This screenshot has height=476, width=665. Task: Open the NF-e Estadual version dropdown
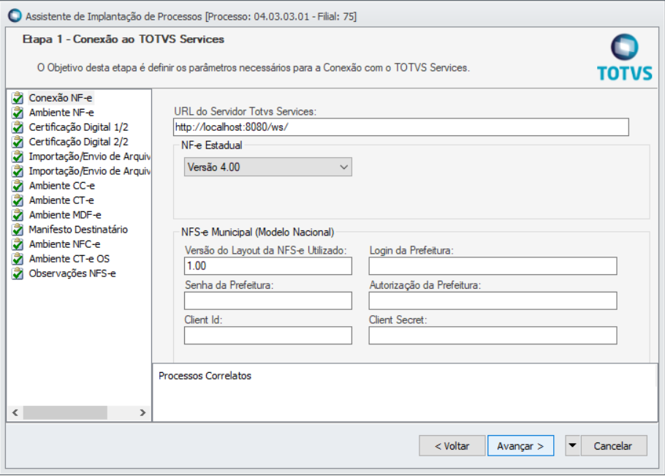pos(267,167)
